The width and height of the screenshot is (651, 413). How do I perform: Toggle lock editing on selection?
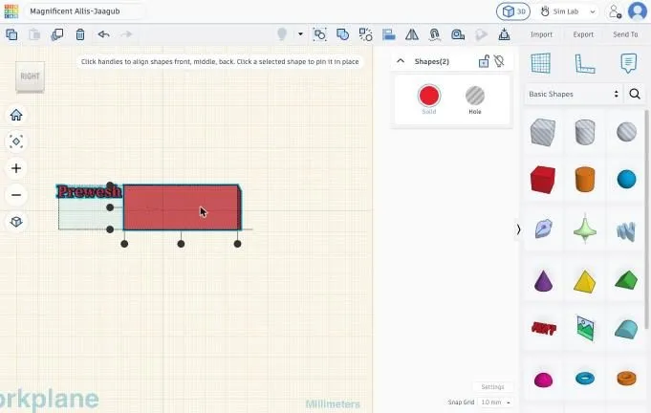(x=484, y=61)
